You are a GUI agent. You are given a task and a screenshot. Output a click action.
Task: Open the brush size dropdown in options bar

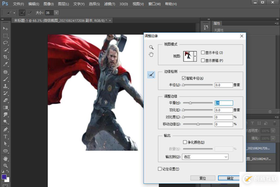(x=56, y=12)
